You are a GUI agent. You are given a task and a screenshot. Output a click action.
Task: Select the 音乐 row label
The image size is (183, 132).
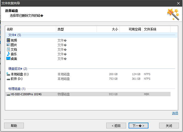14,54
